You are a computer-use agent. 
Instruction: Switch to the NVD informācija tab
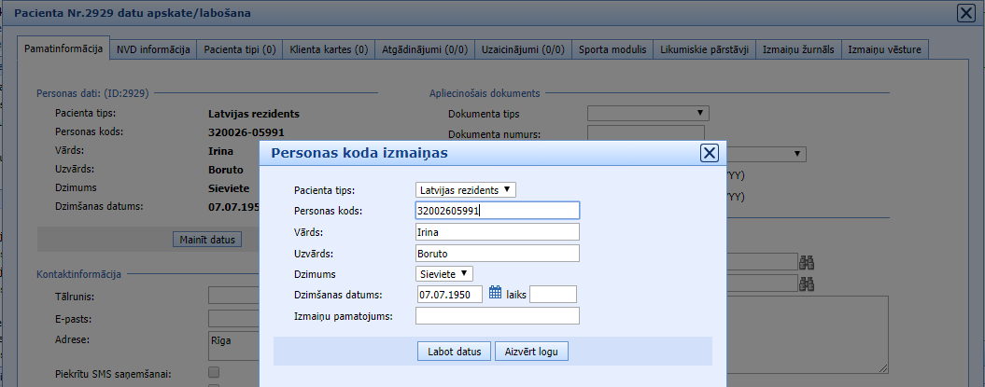coord(153,49)
